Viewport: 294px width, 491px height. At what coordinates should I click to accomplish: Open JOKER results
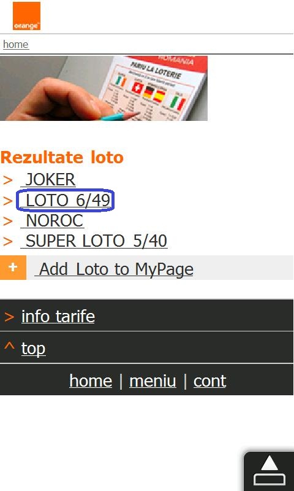48,180
